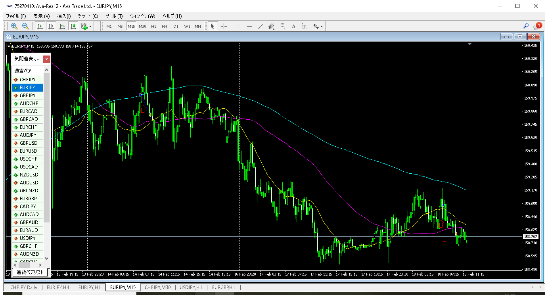Select the M1 timeframe

109,27
